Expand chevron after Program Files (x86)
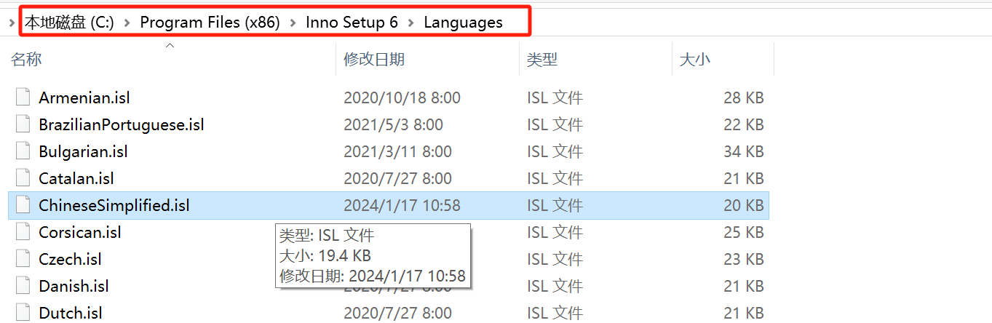The image size is (992, 323). (x=293, y=23)
